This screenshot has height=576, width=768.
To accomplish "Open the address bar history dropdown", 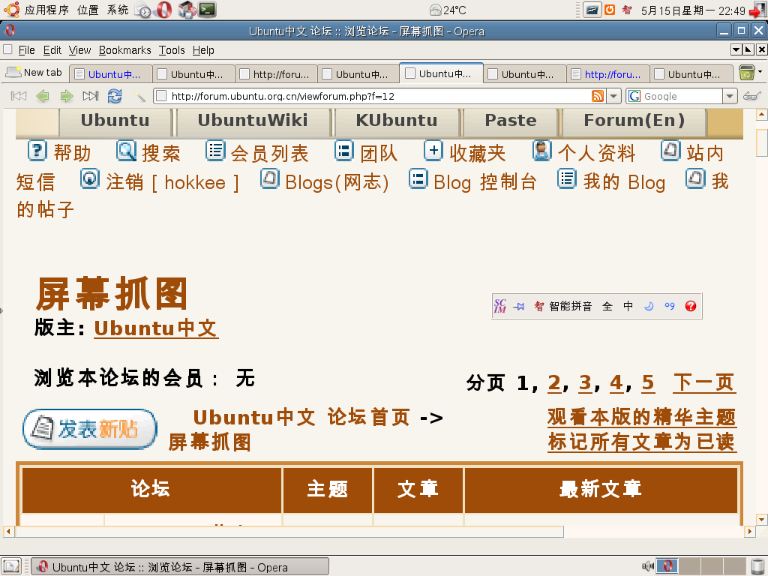I will tap(613, 96).
